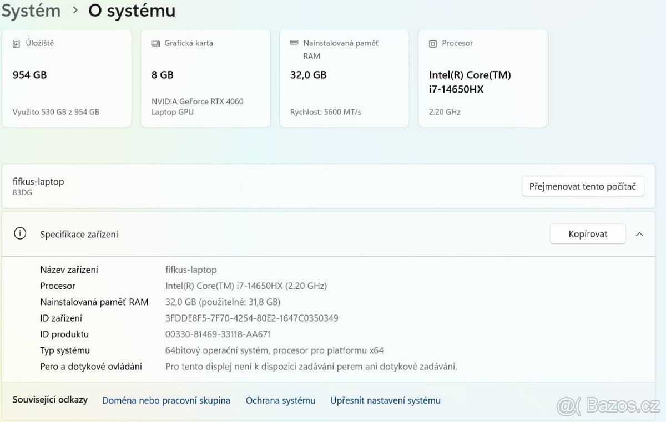
Task: Select the O systému breadcrumb item
Action: click(132, 11)
